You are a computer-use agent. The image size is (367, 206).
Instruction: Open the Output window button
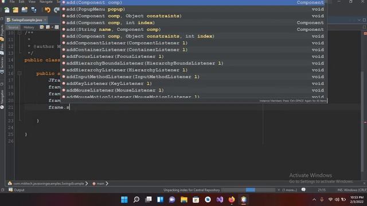pos(17,190)
